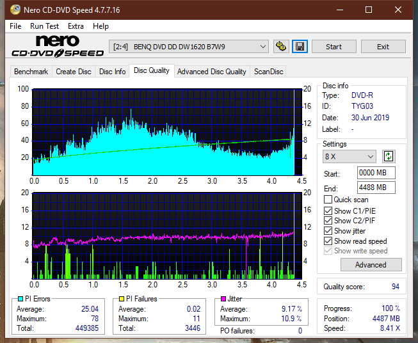Toggle the Quick scan checkbox
Screen dimensions: 418x343
pos(328,200)
